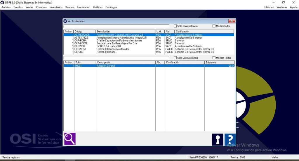Image resolution: width=299 pixels, height=161 pixels.
Task: Click the -28.00 existence value
Action: coord(231,66)
